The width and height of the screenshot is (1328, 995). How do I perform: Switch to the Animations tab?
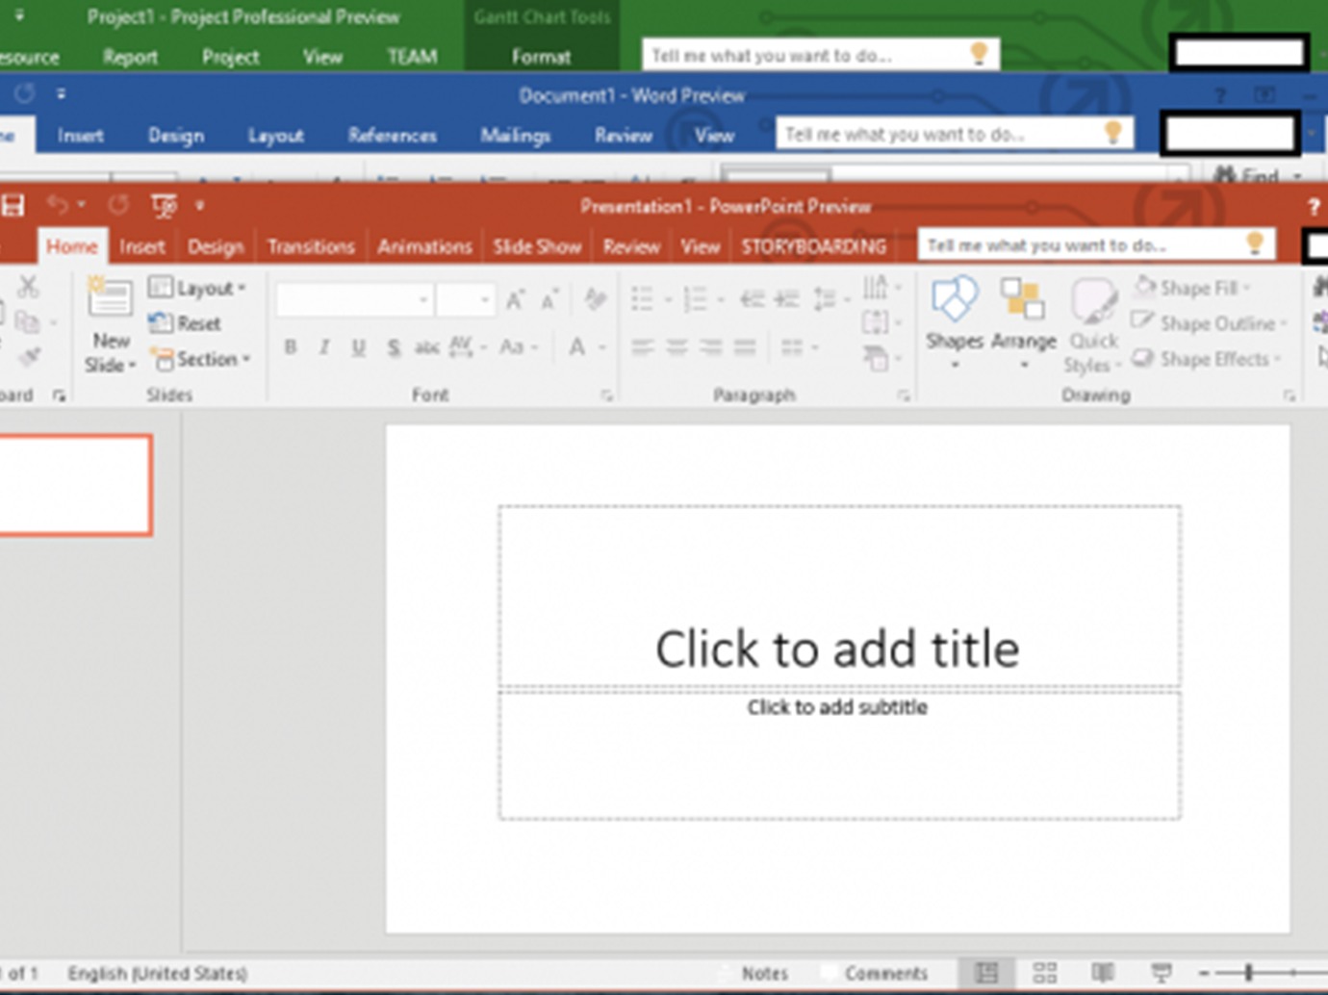(424, 247)
